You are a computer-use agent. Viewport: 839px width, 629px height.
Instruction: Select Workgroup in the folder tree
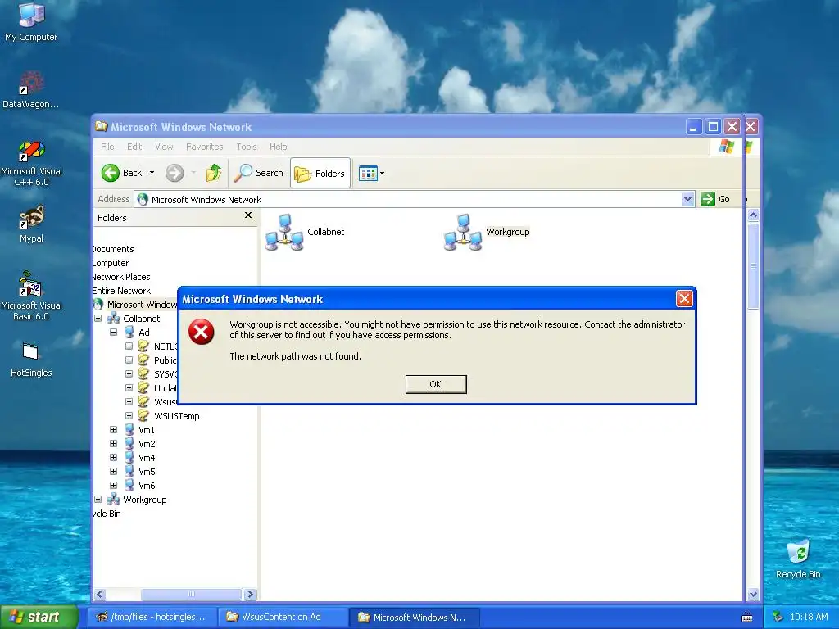[144, 499]
